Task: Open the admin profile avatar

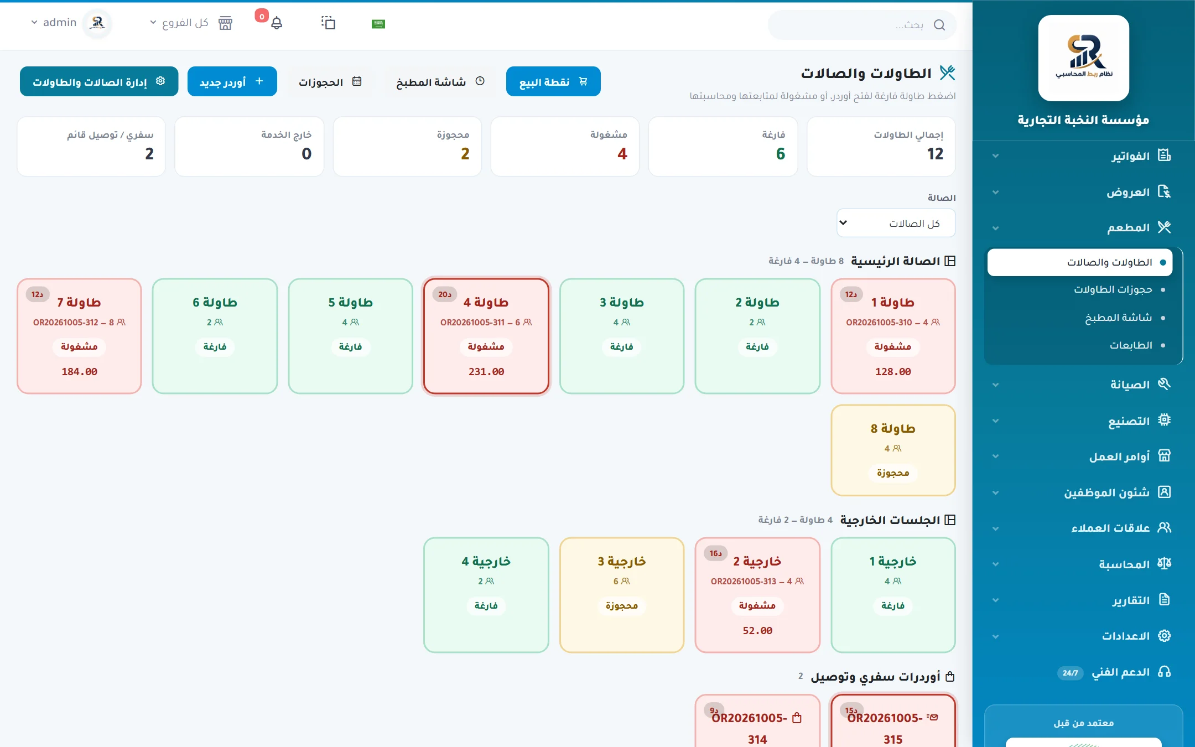Action: click(x=97, y=23)
